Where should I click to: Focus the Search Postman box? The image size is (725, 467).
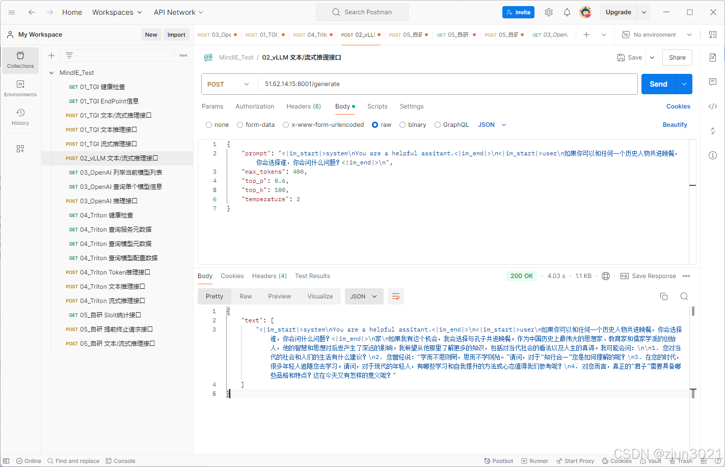(362, 12)
